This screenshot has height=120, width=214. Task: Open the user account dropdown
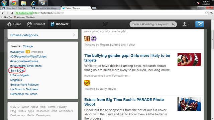tap(186, 24)
